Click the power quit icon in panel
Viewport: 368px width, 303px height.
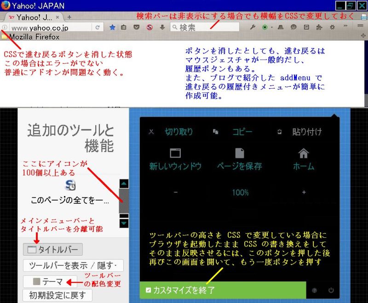tap(331, 290)
